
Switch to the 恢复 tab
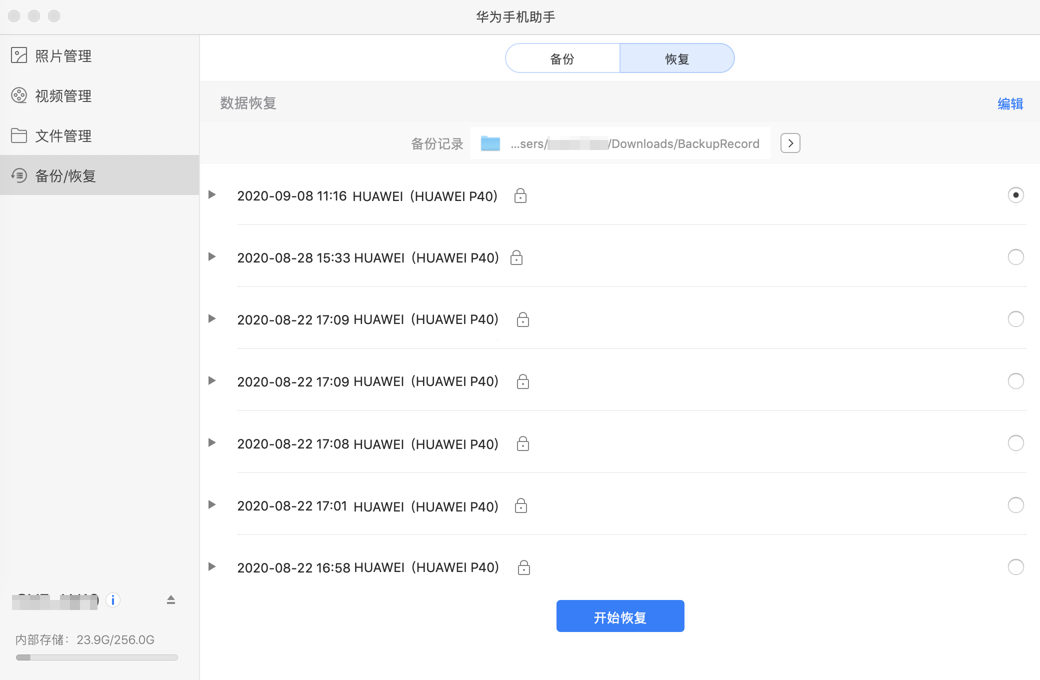coord(677,58)
